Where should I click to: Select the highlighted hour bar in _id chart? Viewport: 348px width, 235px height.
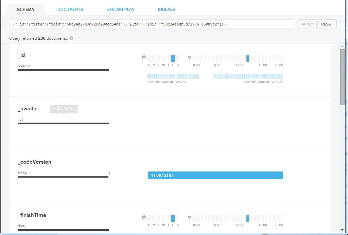coord(247,58)
